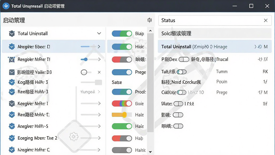Open Koegiver NrFler row arrow

[x=99, y=104]
